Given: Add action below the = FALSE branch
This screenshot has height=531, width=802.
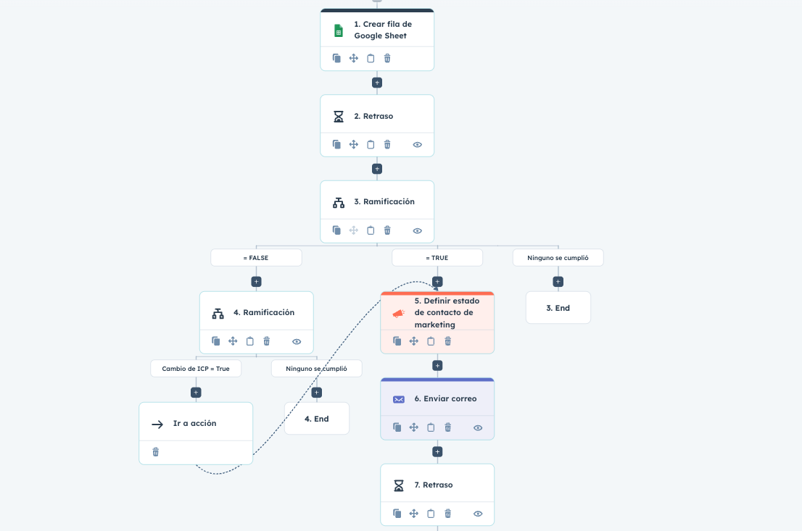Looking at the screenshot, I should [256, 281].
